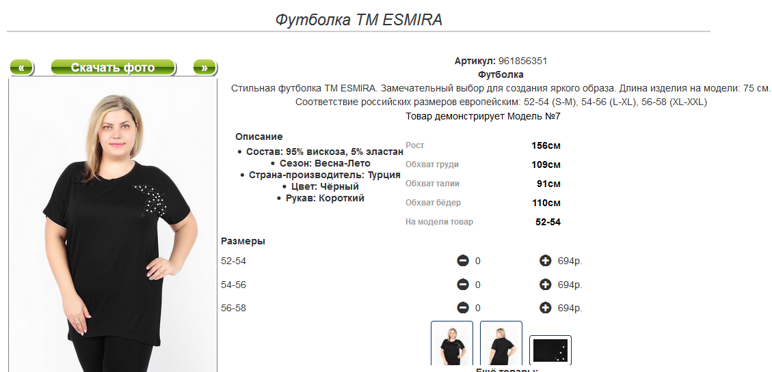Decrease quantity for size 54-56
Screen dimensions: 772x372
point(463,285)
